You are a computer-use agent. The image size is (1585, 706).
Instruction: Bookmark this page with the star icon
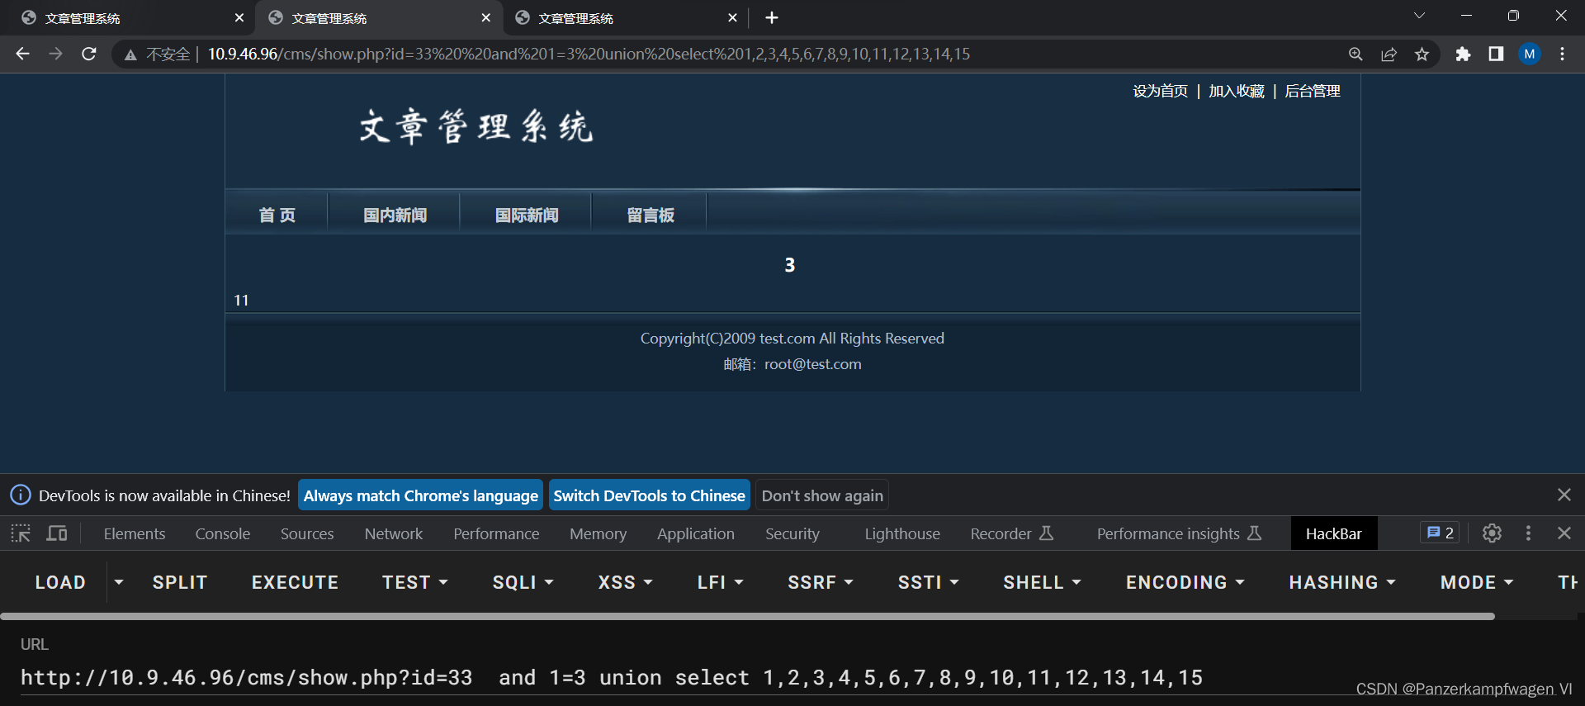click(x=1422, y=54)
